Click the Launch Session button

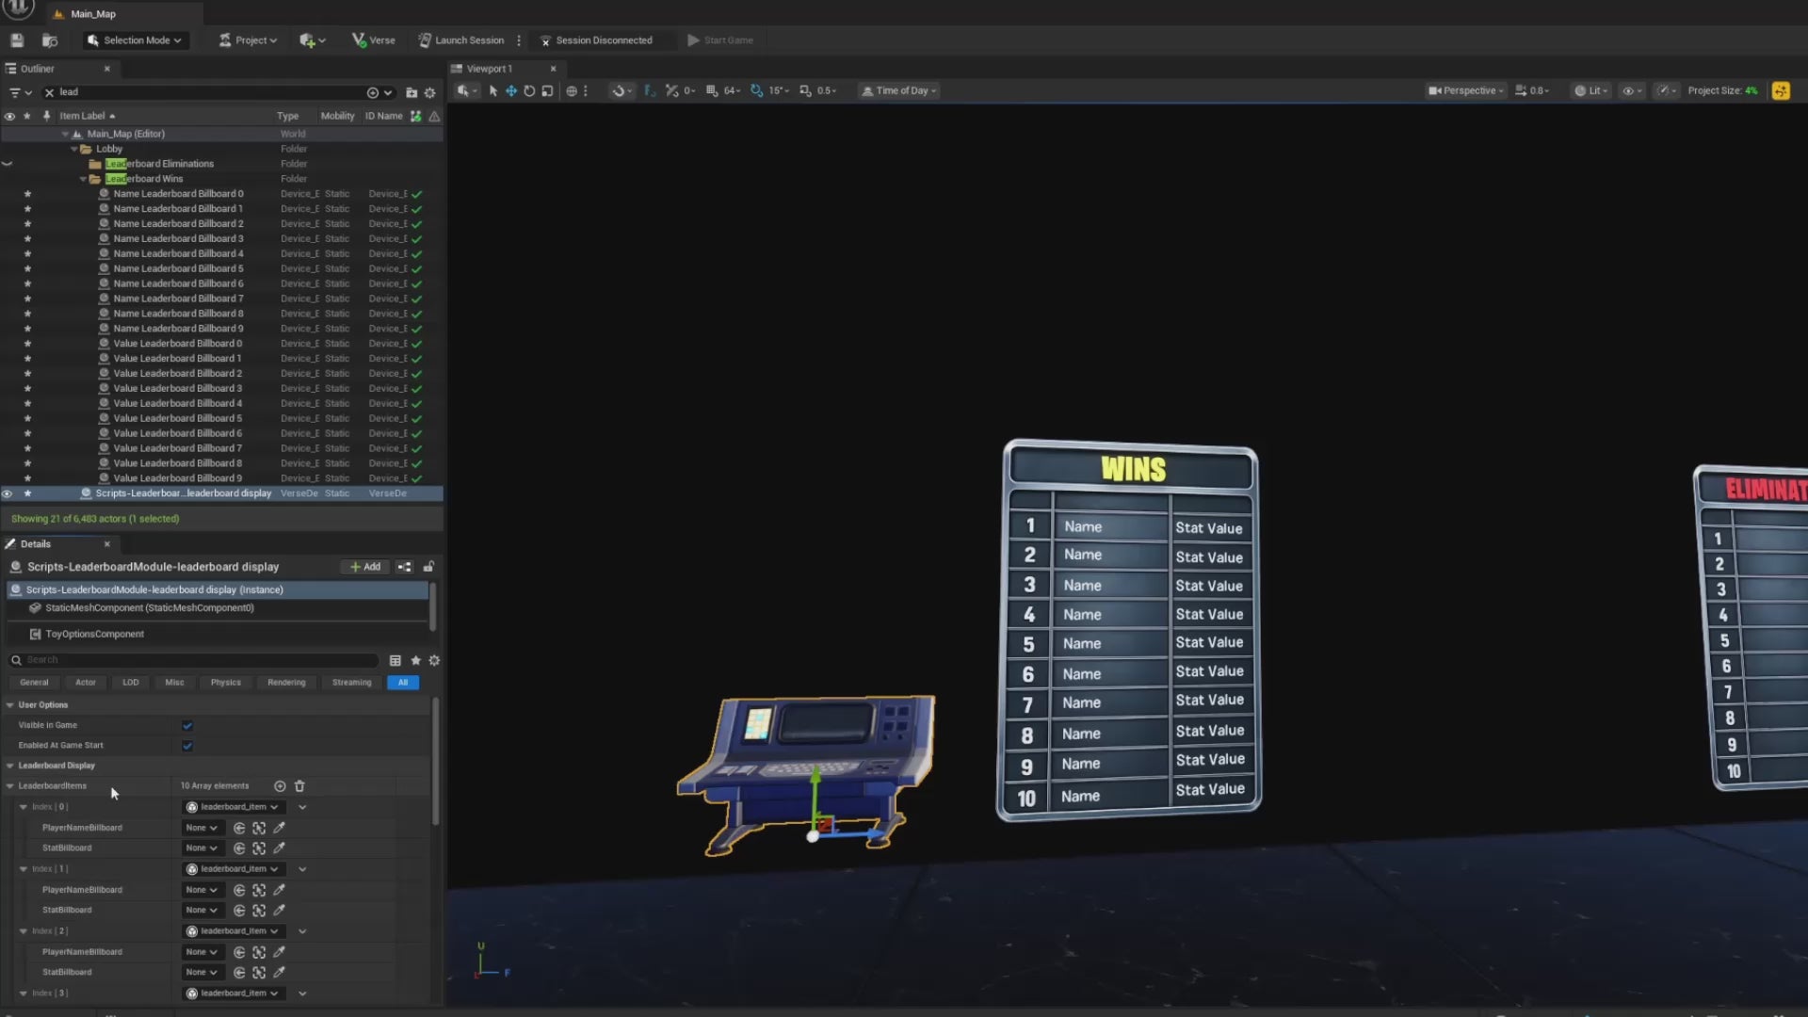click(x=461, y=40)
